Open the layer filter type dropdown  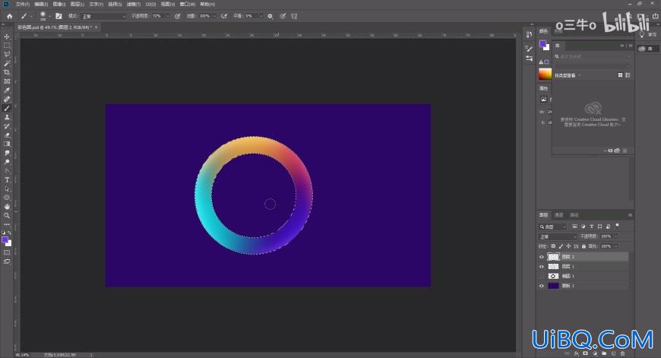click(553, 227)
